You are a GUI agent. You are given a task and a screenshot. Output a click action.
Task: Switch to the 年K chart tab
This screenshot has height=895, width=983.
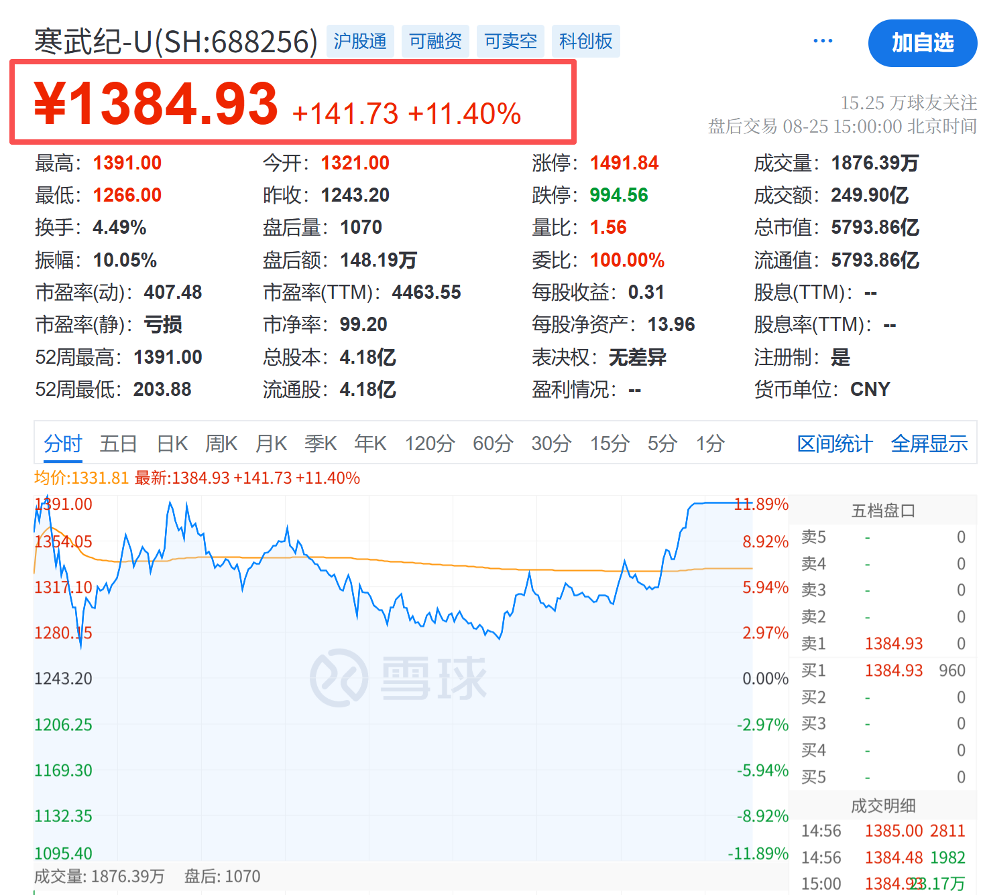pyautogui.click(x=371, y=443)
